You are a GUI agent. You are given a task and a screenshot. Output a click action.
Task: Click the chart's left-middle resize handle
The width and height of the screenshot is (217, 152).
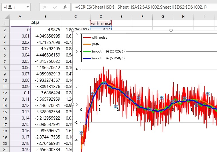pos(72,104)
